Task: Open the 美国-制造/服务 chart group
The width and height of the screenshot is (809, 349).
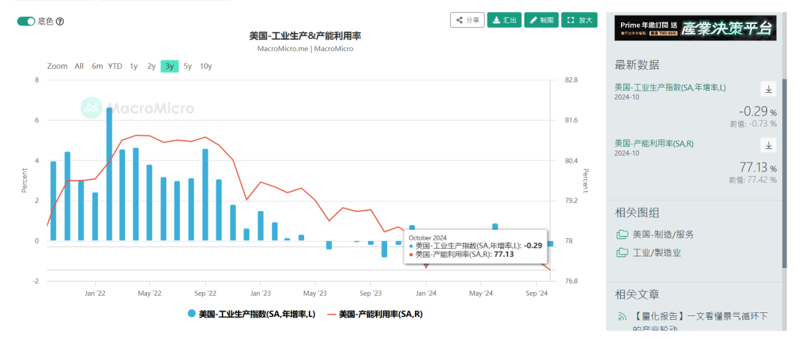Action: pyautogui.click(x=663, y=234)
